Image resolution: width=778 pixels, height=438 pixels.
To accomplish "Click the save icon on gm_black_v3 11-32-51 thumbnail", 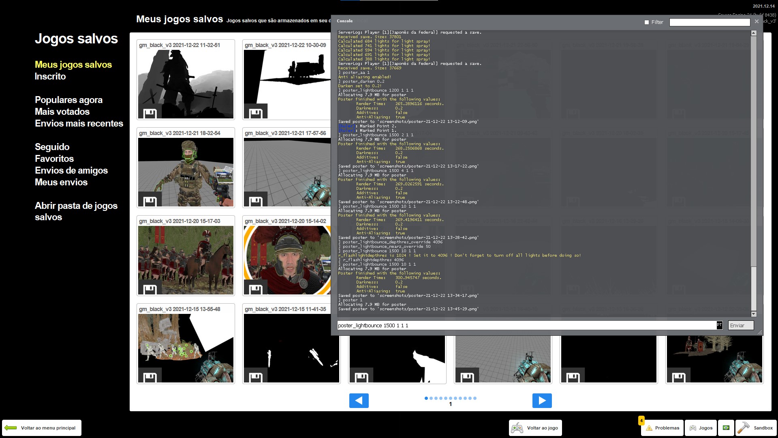I will [150, 114].
